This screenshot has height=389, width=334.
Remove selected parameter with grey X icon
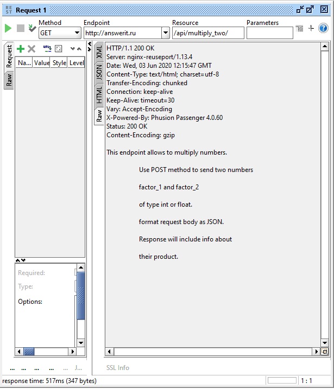pyautogui.click(x=31, y=49)
